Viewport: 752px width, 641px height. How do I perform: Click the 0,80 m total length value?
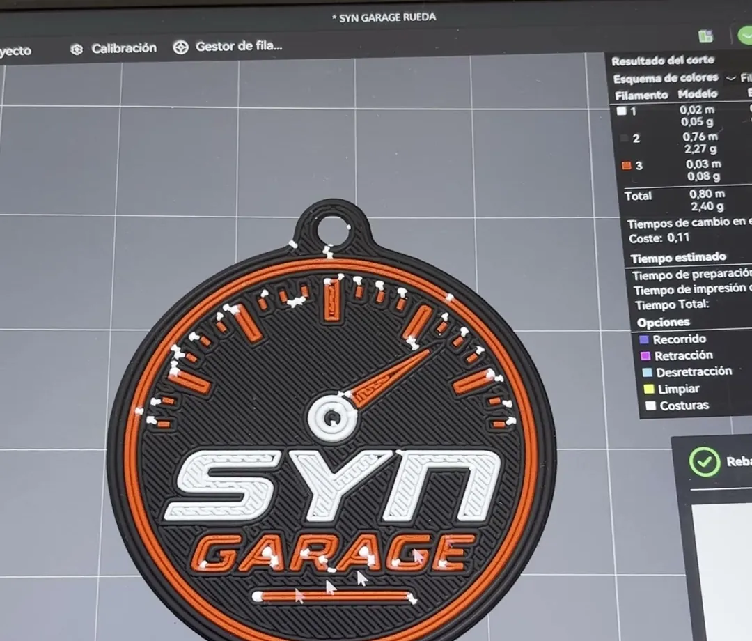[707, 194]
